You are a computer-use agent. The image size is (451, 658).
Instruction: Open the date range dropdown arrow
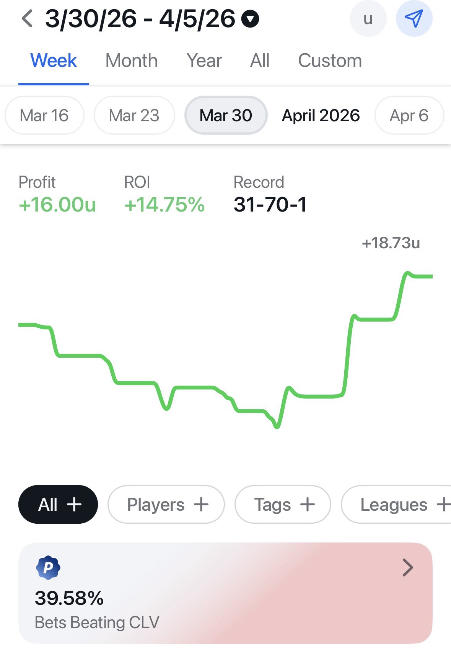tap(251, 19)
